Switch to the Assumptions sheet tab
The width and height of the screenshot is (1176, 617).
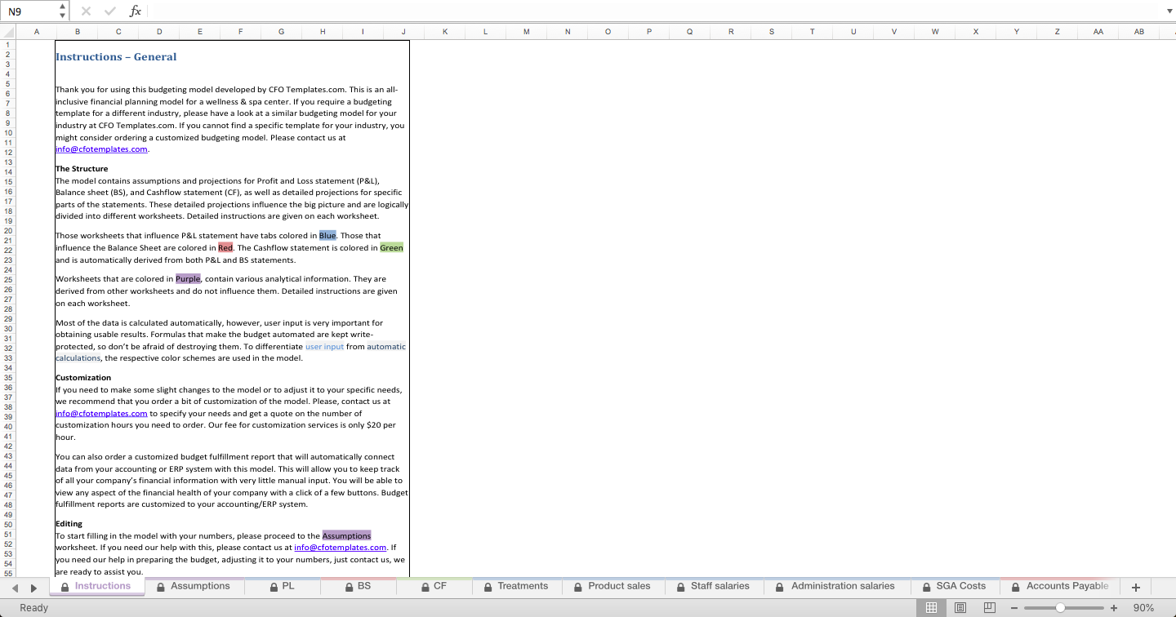coord(194,586)
